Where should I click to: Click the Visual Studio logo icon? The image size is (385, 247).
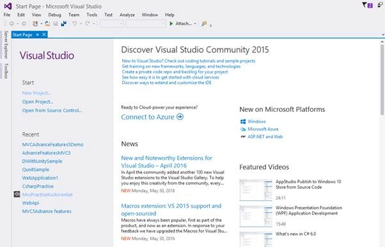(x=8, y=6)
